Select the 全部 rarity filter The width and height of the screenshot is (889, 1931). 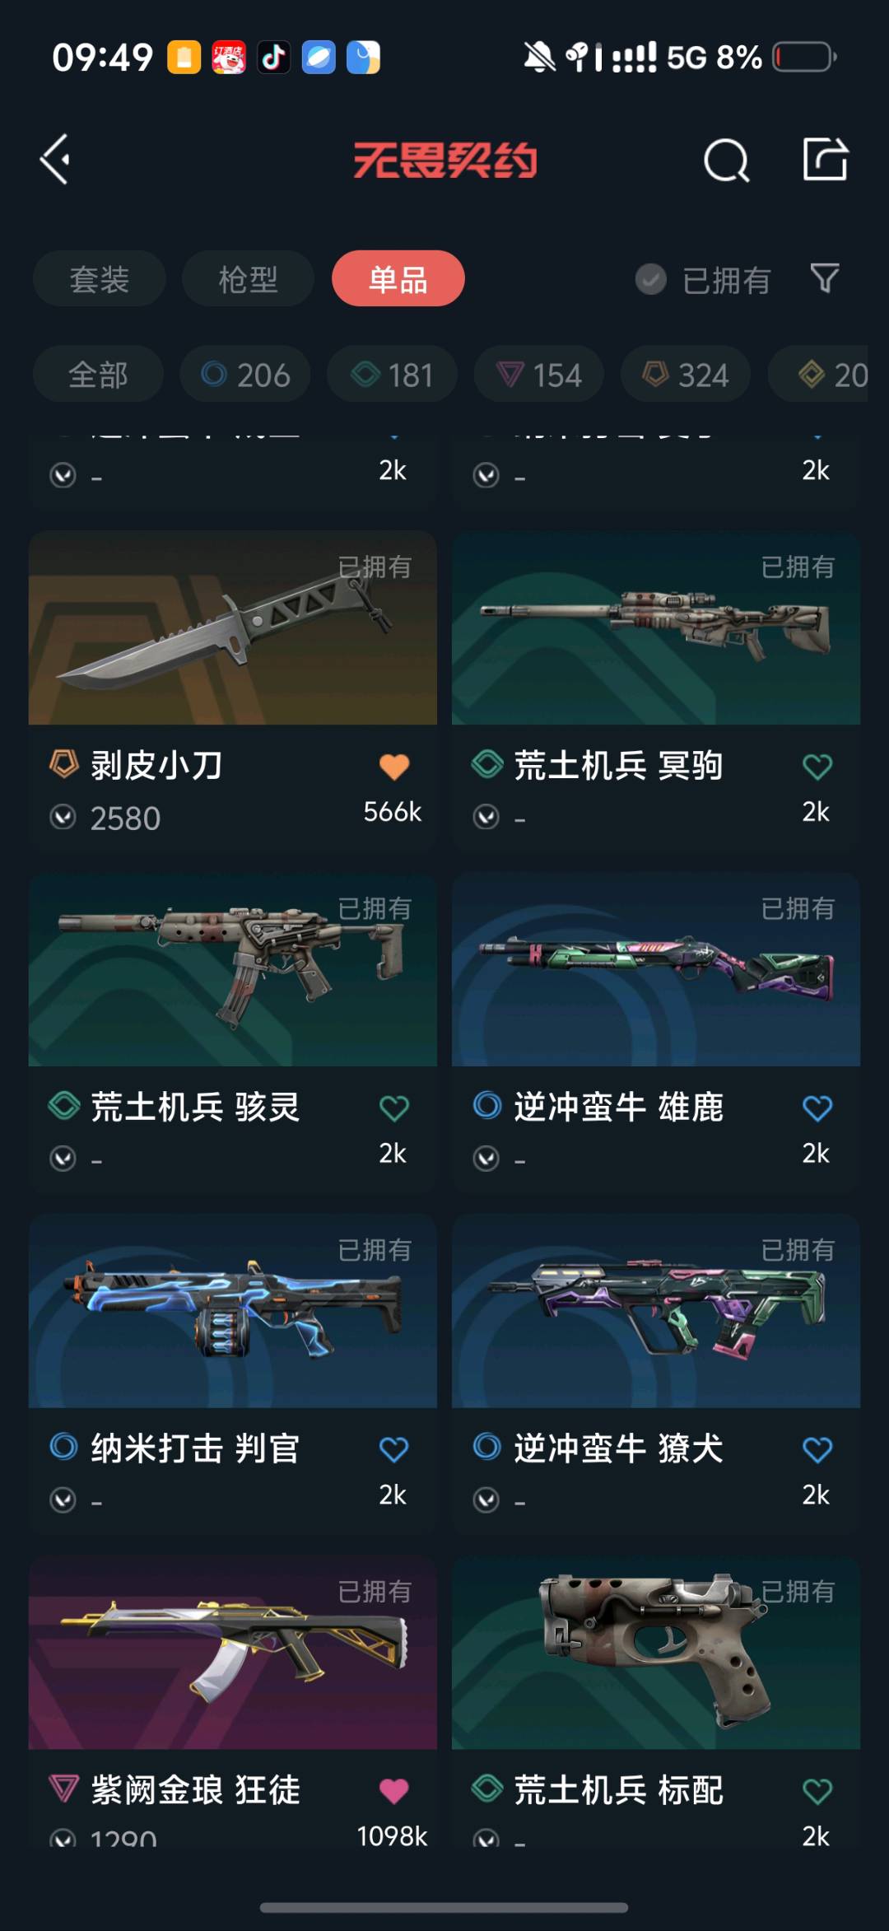pos(98,374)
